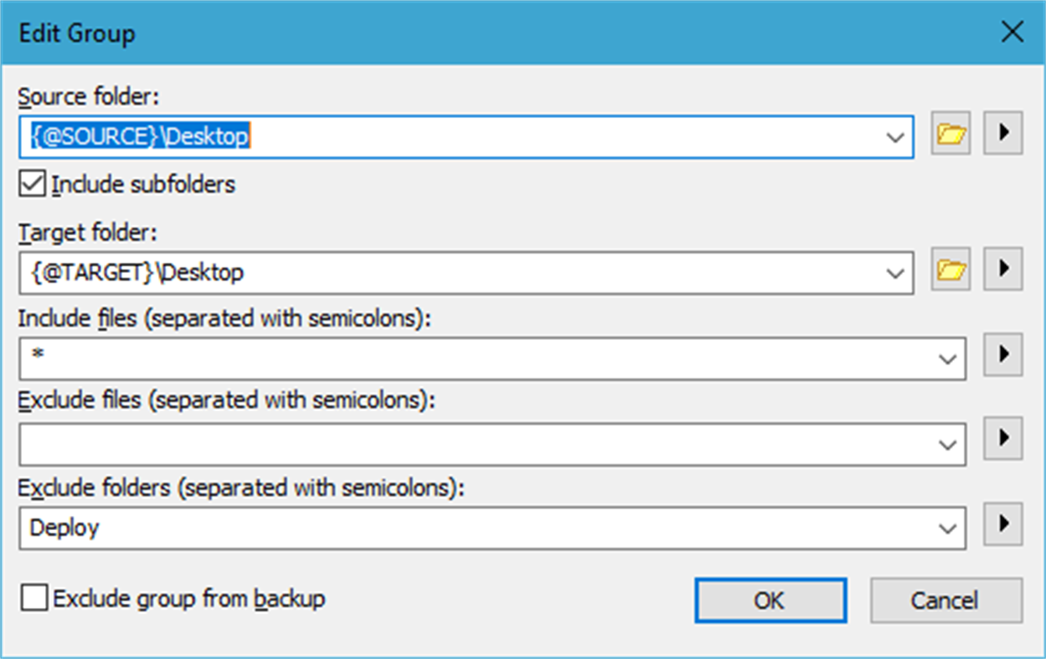Screen dimensions: 1046x659
Task: Open the folder browser for Source folder
Action: point(951,134)
